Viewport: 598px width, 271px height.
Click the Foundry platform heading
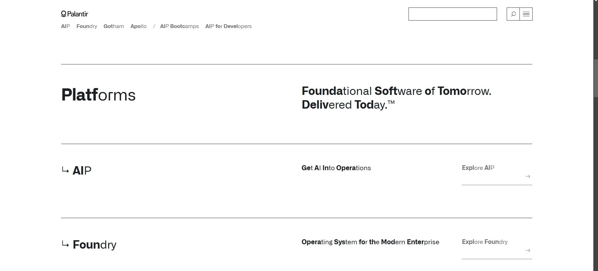[94, 245]
